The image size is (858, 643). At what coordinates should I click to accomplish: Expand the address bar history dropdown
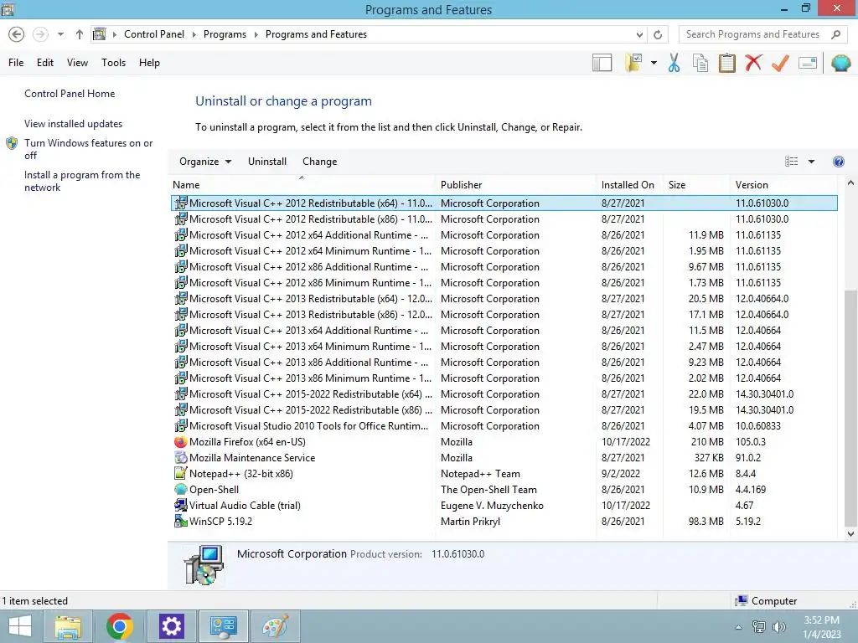[x=639, y=34]
